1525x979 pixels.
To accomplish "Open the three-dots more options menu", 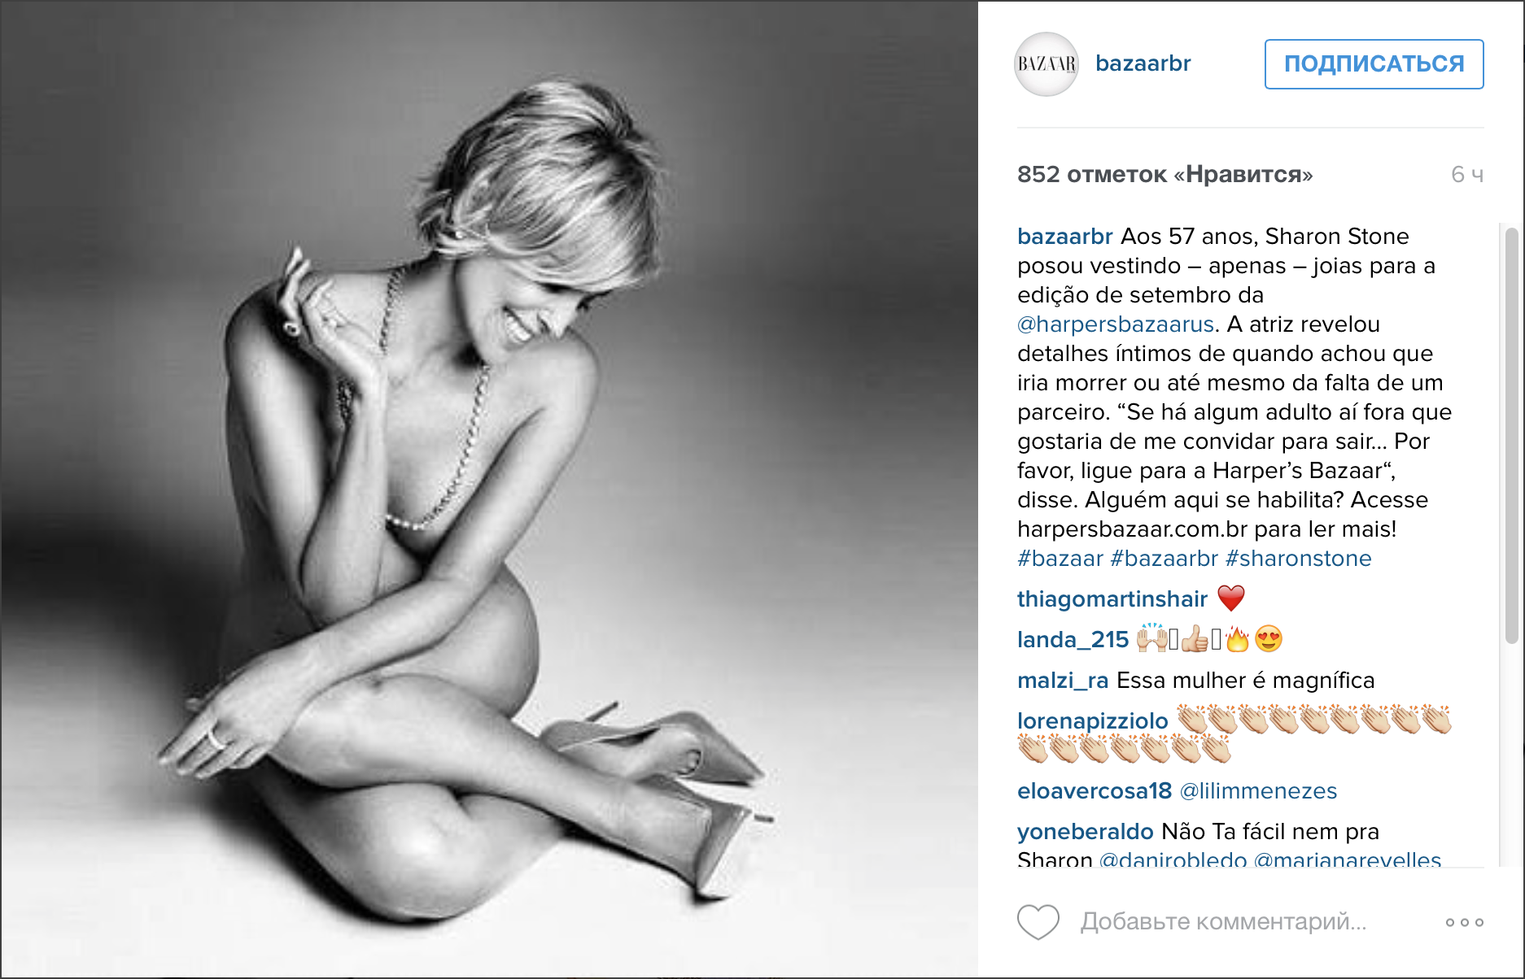I will 1465,922.
